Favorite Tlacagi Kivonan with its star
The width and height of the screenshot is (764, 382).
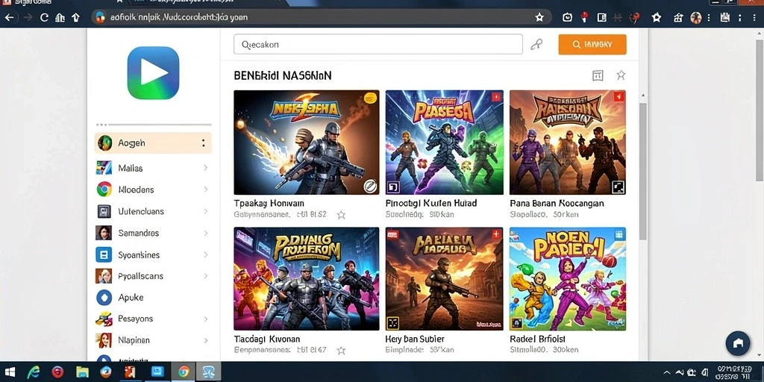[341, 350]
